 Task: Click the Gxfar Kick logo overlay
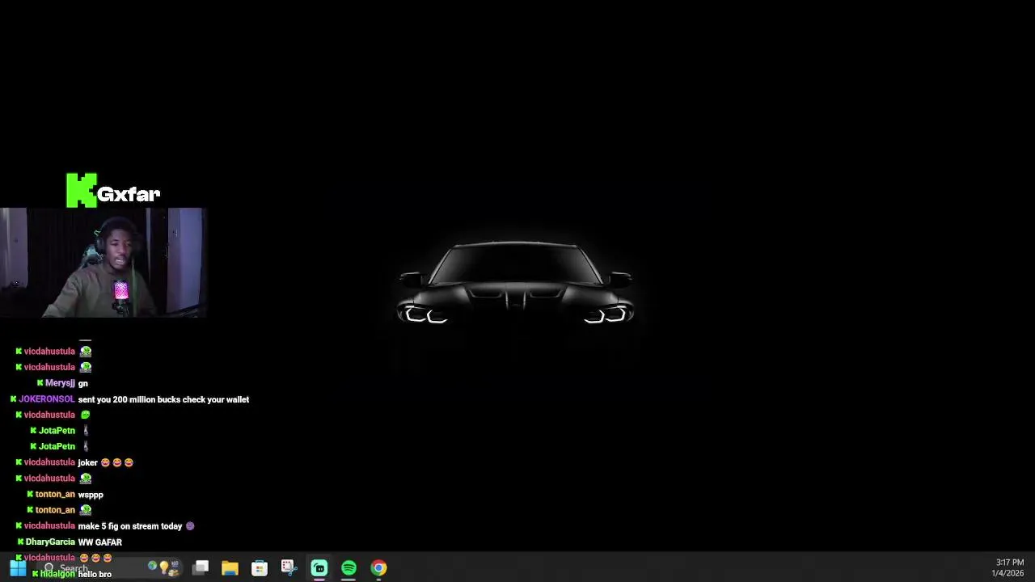click(113, 191)
